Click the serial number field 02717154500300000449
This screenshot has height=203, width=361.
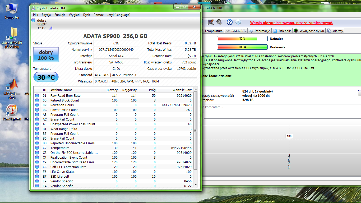[116, 50]
